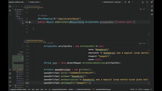This screenshot has height=91, width=162.
Task: Open the Code With Me user icon
Action: 143,2
